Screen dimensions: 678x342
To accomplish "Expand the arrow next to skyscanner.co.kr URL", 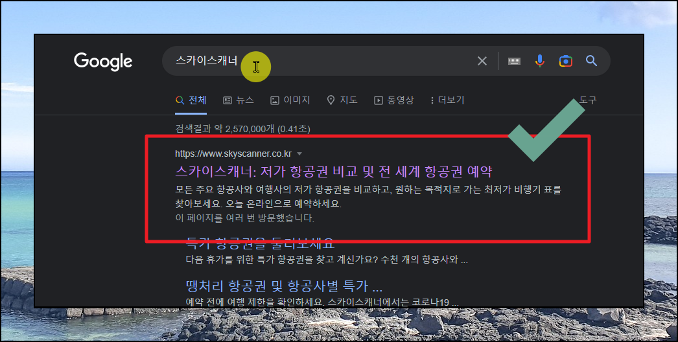I will (x=299, y=154).
